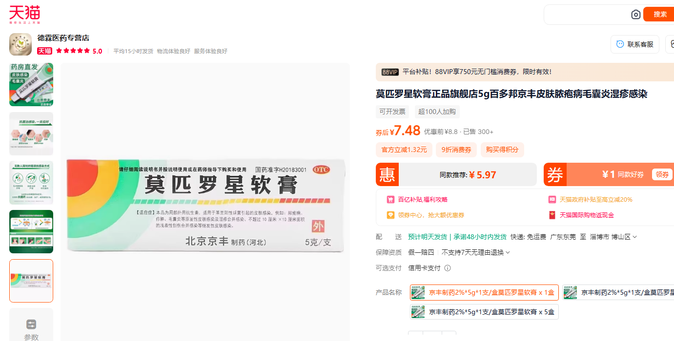Expand the delivery region 博山区 dropdown

pyautogui.click(x=633, y=236)
